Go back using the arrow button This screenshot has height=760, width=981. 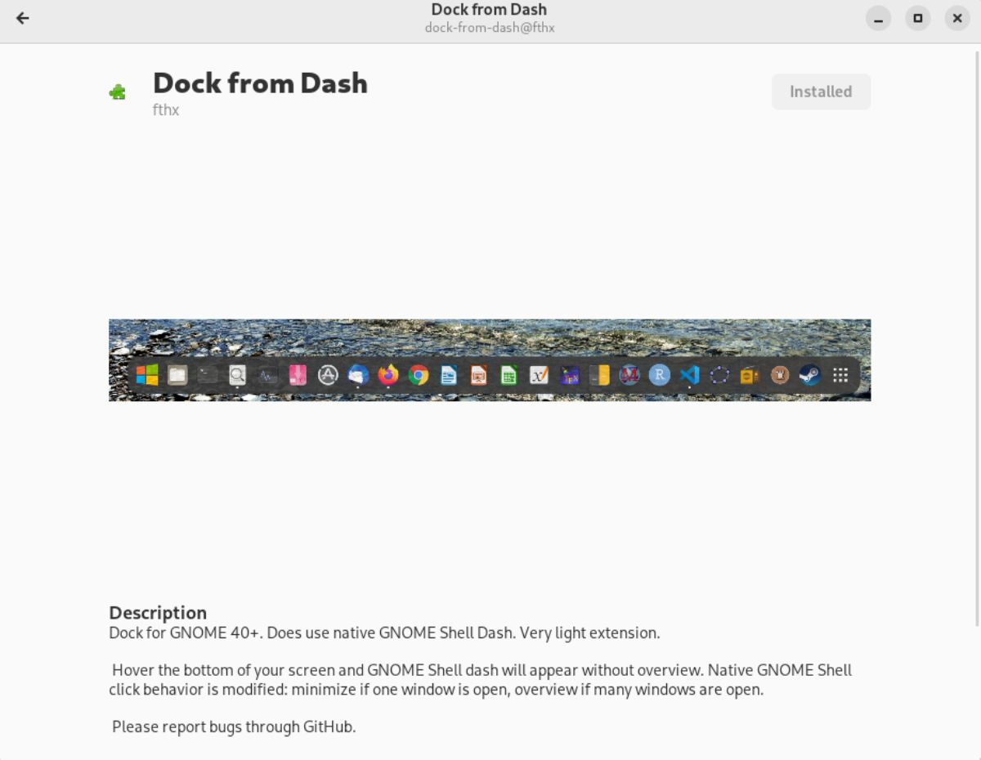point(22,18)
